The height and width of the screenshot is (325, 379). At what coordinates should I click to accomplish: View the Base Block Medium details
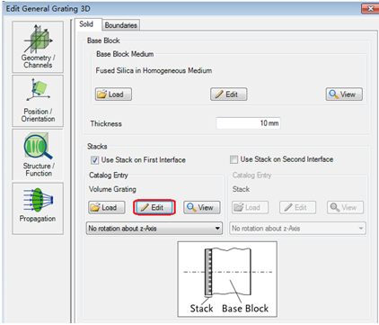pyautogui.click(x=344, y=95)
